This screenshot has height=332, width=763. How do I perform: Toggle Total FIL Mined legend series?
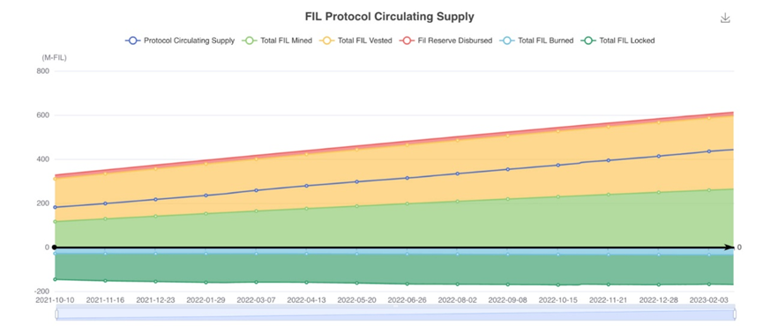click(276, 41)
